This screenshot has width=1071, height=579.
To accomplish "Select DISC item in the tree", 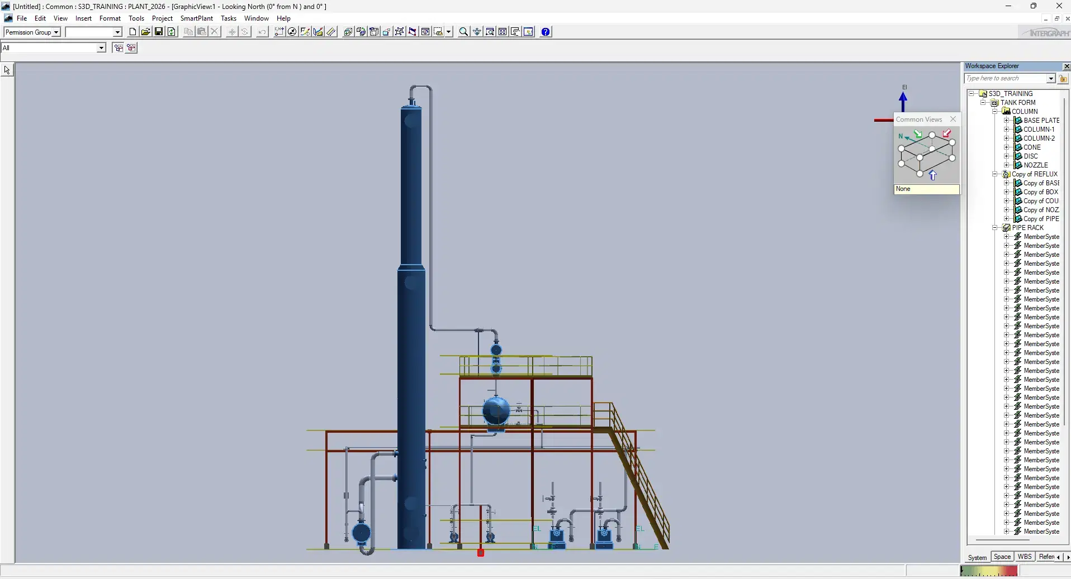I will point(1031,156).
